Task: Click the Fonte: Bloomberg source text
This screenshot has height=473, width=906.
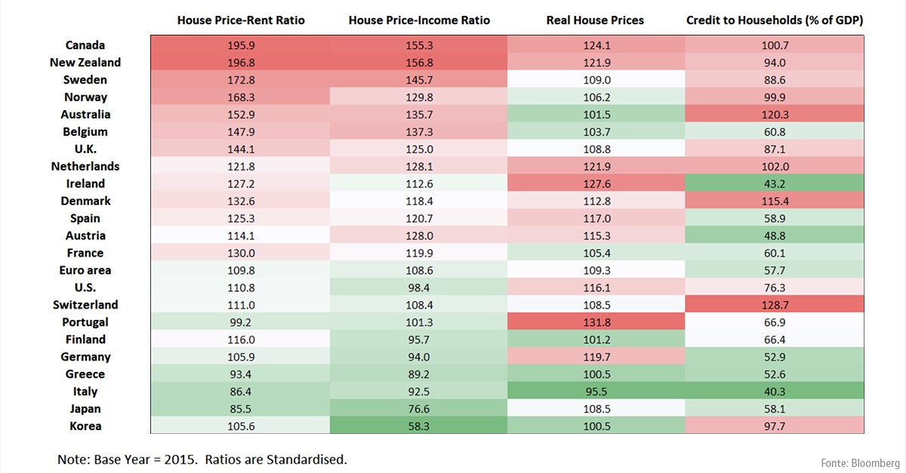Action: tap(860, 462)
